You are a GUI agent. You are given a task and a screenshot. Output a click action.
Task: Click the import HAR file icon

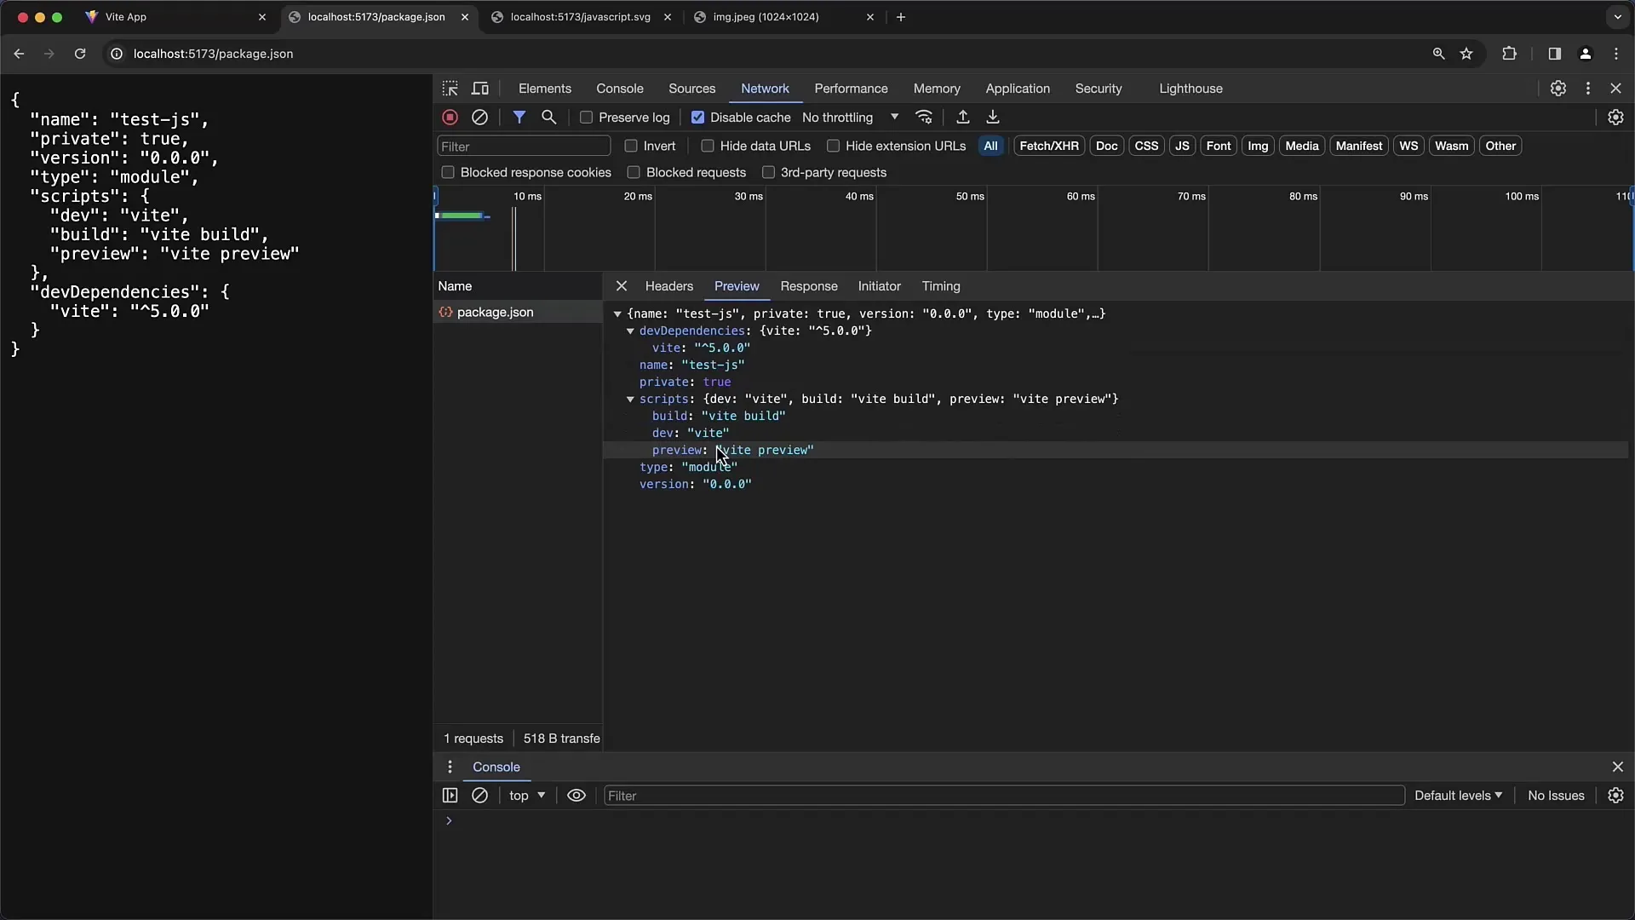click(962, 117)
